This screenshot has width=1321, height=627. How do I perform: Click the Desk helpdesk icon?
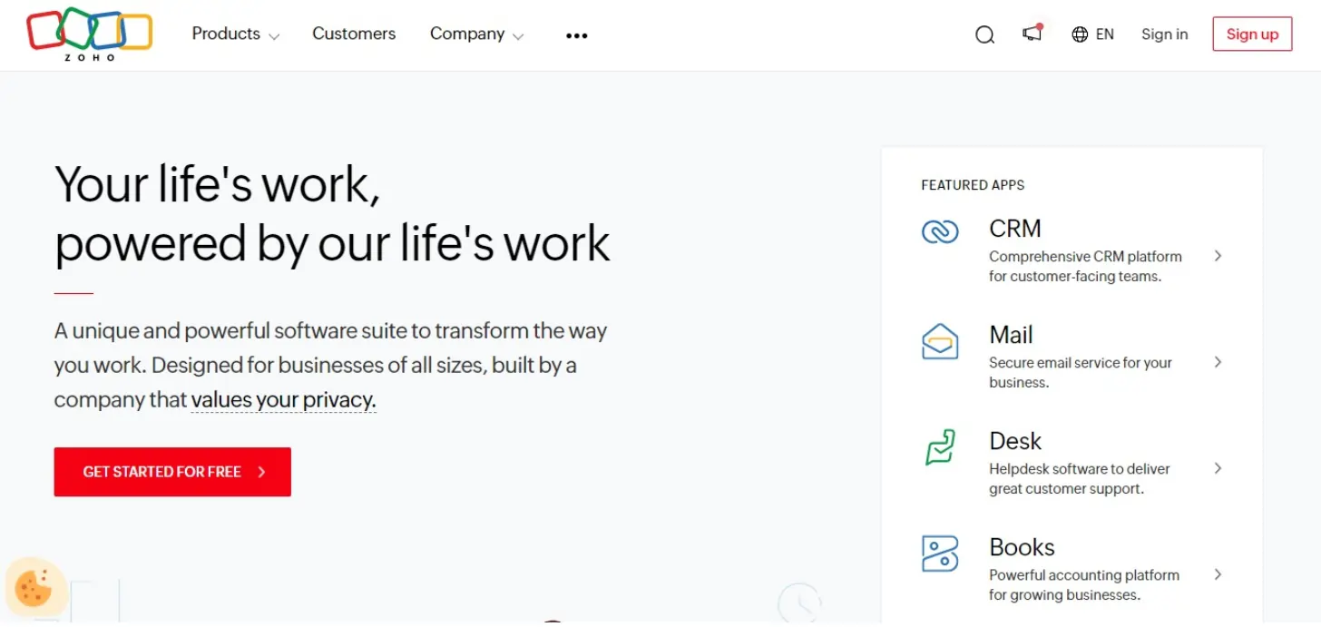click(x=941, y=448)
